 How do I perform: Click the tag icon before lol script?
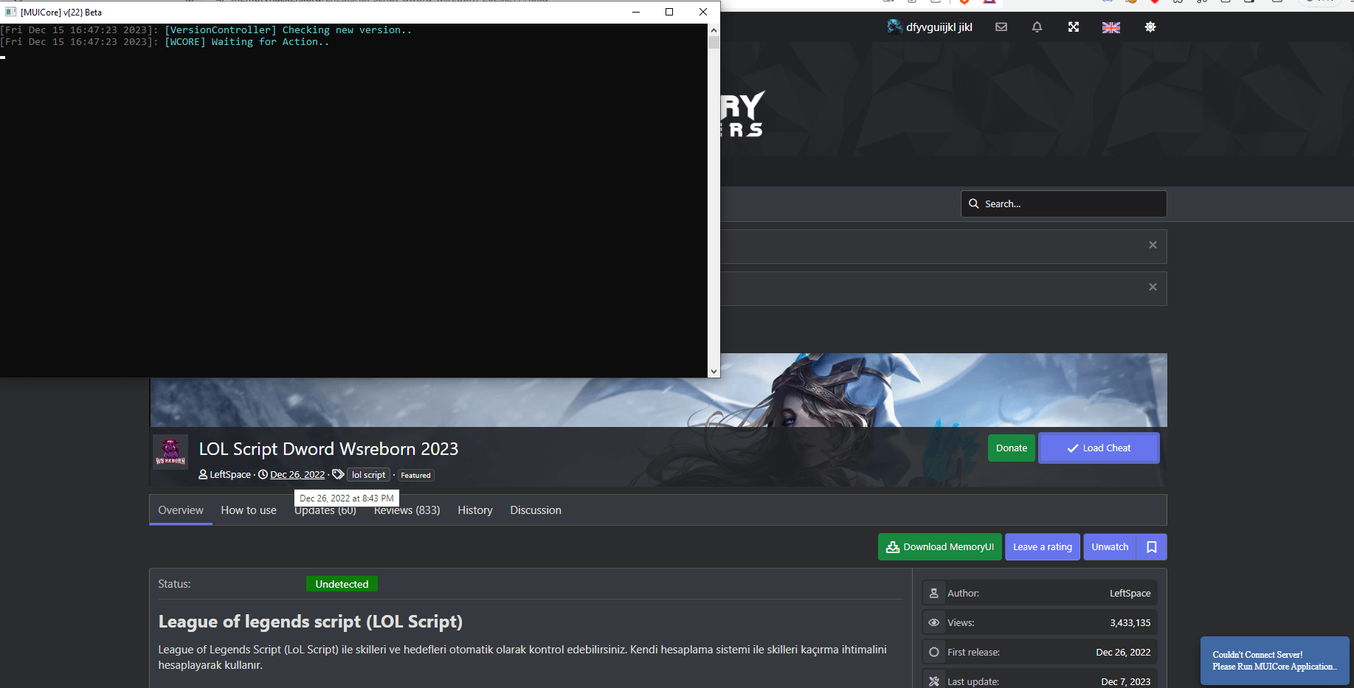click(x=338, y=475)
